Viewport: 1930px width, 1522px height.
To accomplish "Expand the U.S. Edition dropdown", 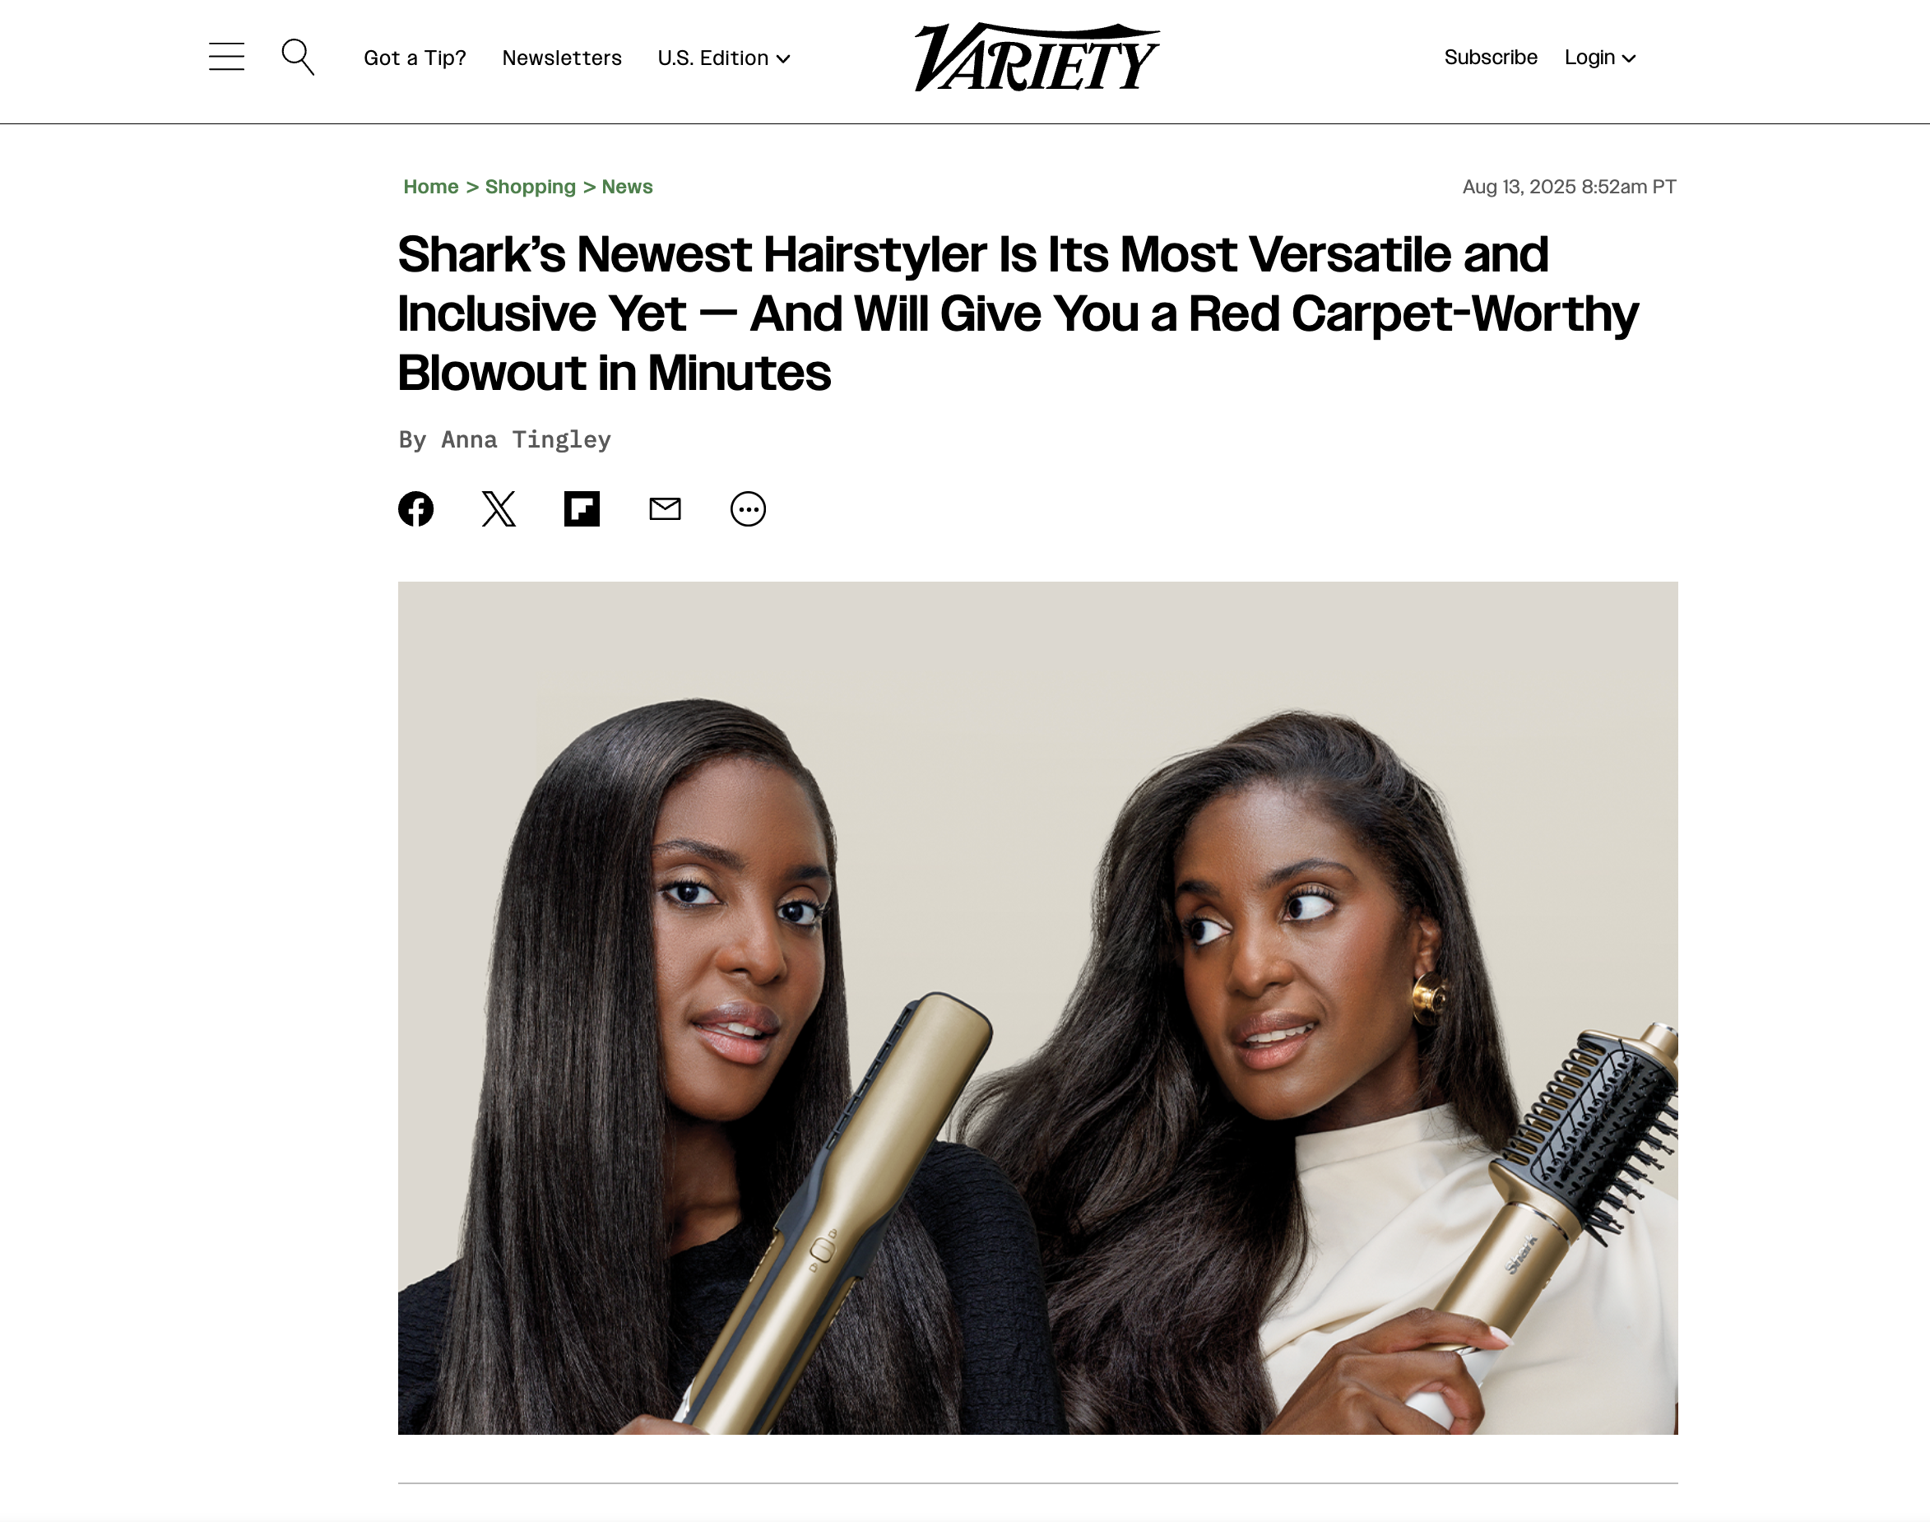I will (723, 58).
